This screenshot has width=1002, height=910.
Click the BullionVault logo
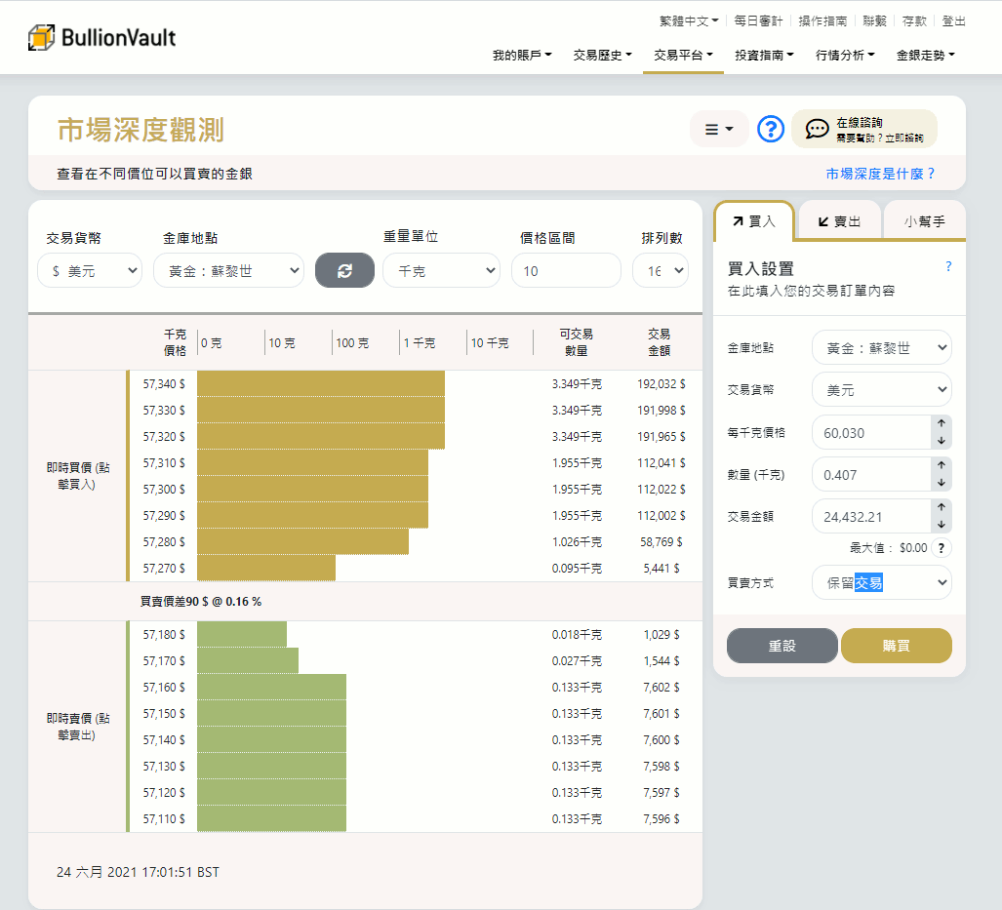click(102, 38)
